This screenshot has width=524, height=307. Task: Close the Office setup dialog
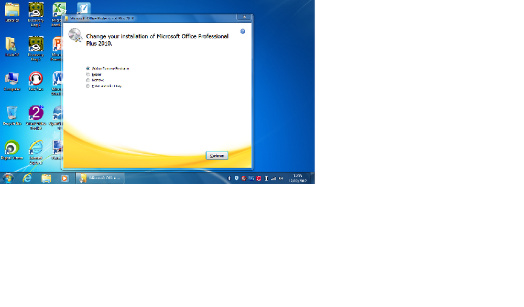point(244,17)
